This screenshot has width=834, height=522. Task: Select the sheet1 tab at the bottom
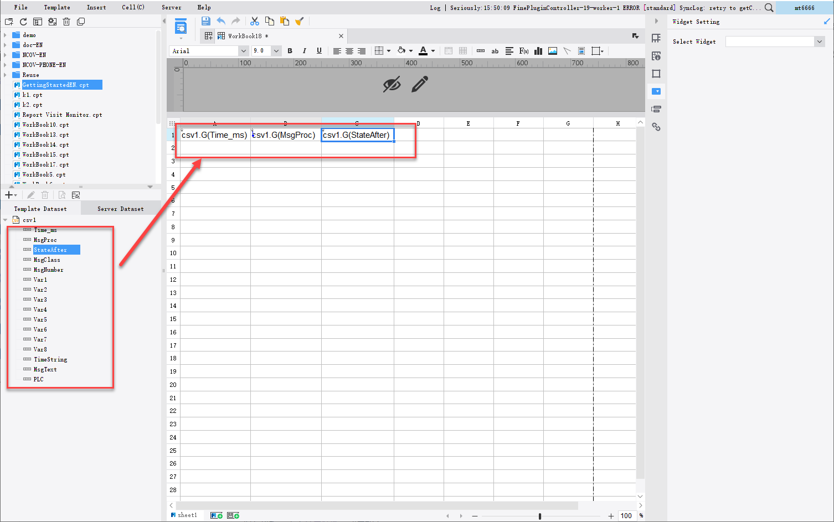tap(184, 515)
